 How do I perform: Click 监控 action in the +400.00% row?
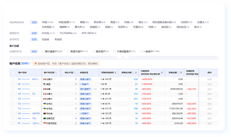pos(209,123)
